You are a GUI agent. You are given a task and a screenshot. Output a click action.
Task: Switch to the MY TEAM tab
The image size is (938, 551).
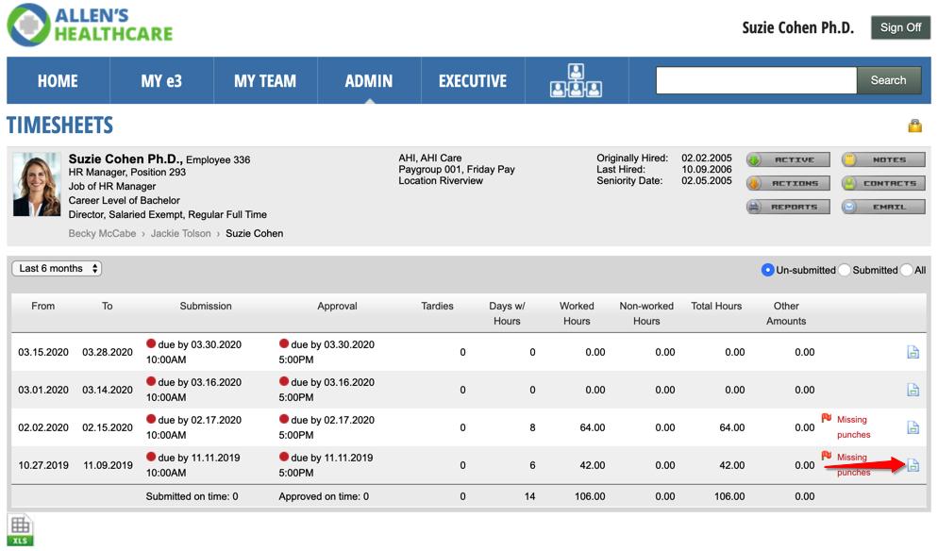[x=265, y=80]
